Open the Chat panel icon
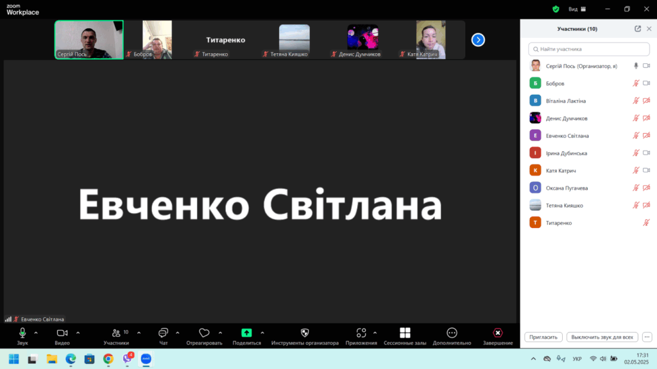657x369 pixels. [x=163, y=333]
